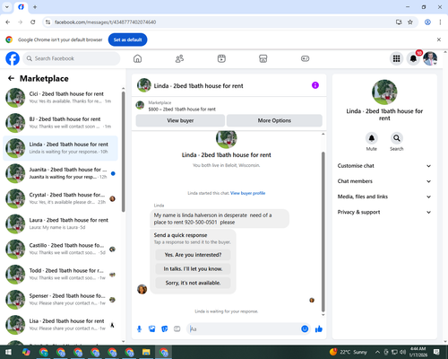Open the Facebook home logo
The width and height of the screenshot is (448, 359).
(13, 58)
